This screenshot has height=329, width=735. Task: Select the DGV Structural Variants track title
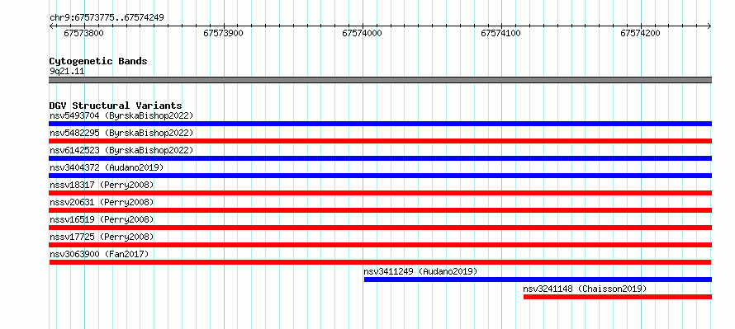pyautogui.click(x=116, y=106)
